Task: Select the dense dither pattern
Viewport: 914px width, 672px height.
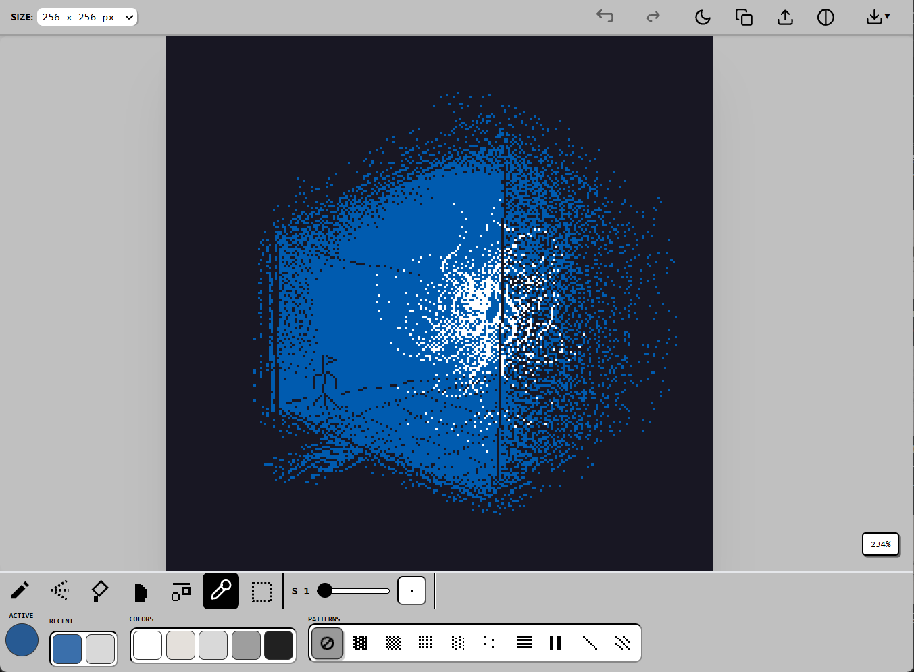Action: click(361, 643)
